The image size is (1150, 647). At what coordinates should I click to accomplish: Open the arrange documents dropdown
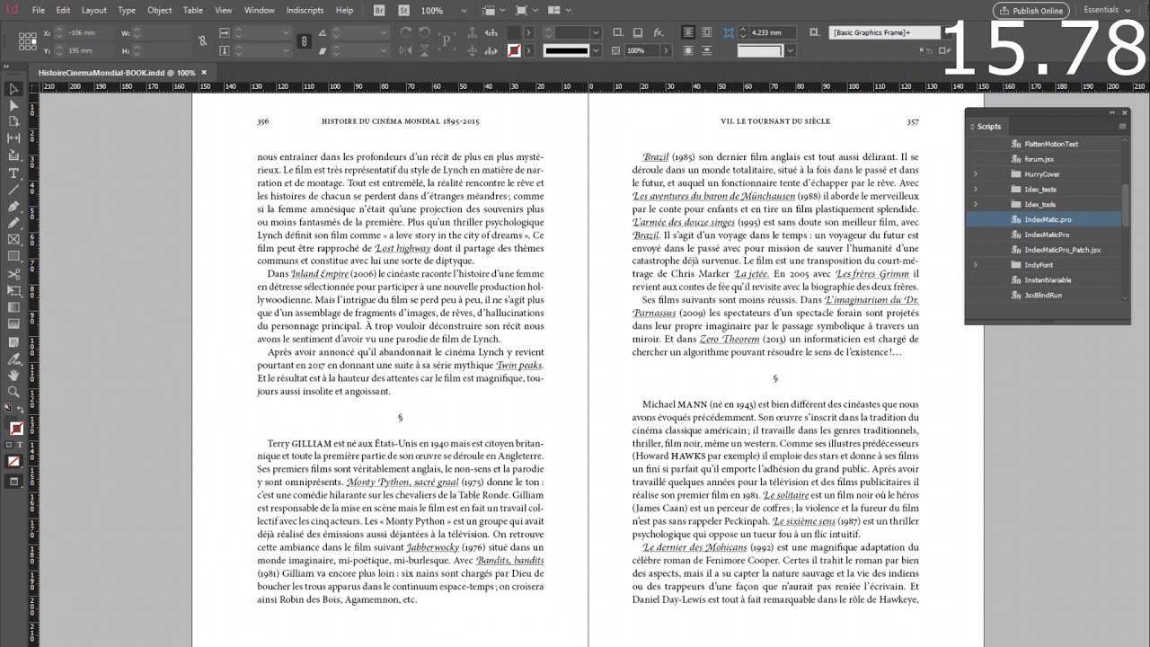click(x=558, y=11)
